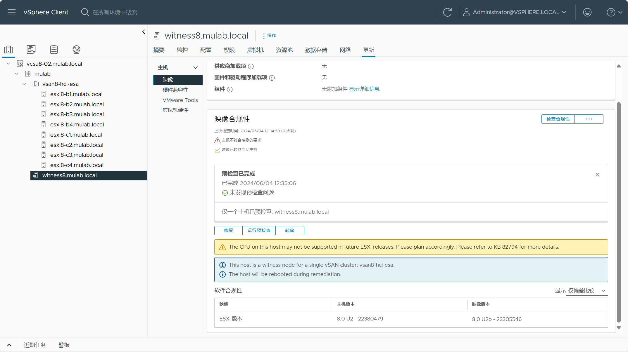628x352 pixels.
Task: Click the 主机不符合映像的要求 warning icon
Action: click(x=217, y=140)
